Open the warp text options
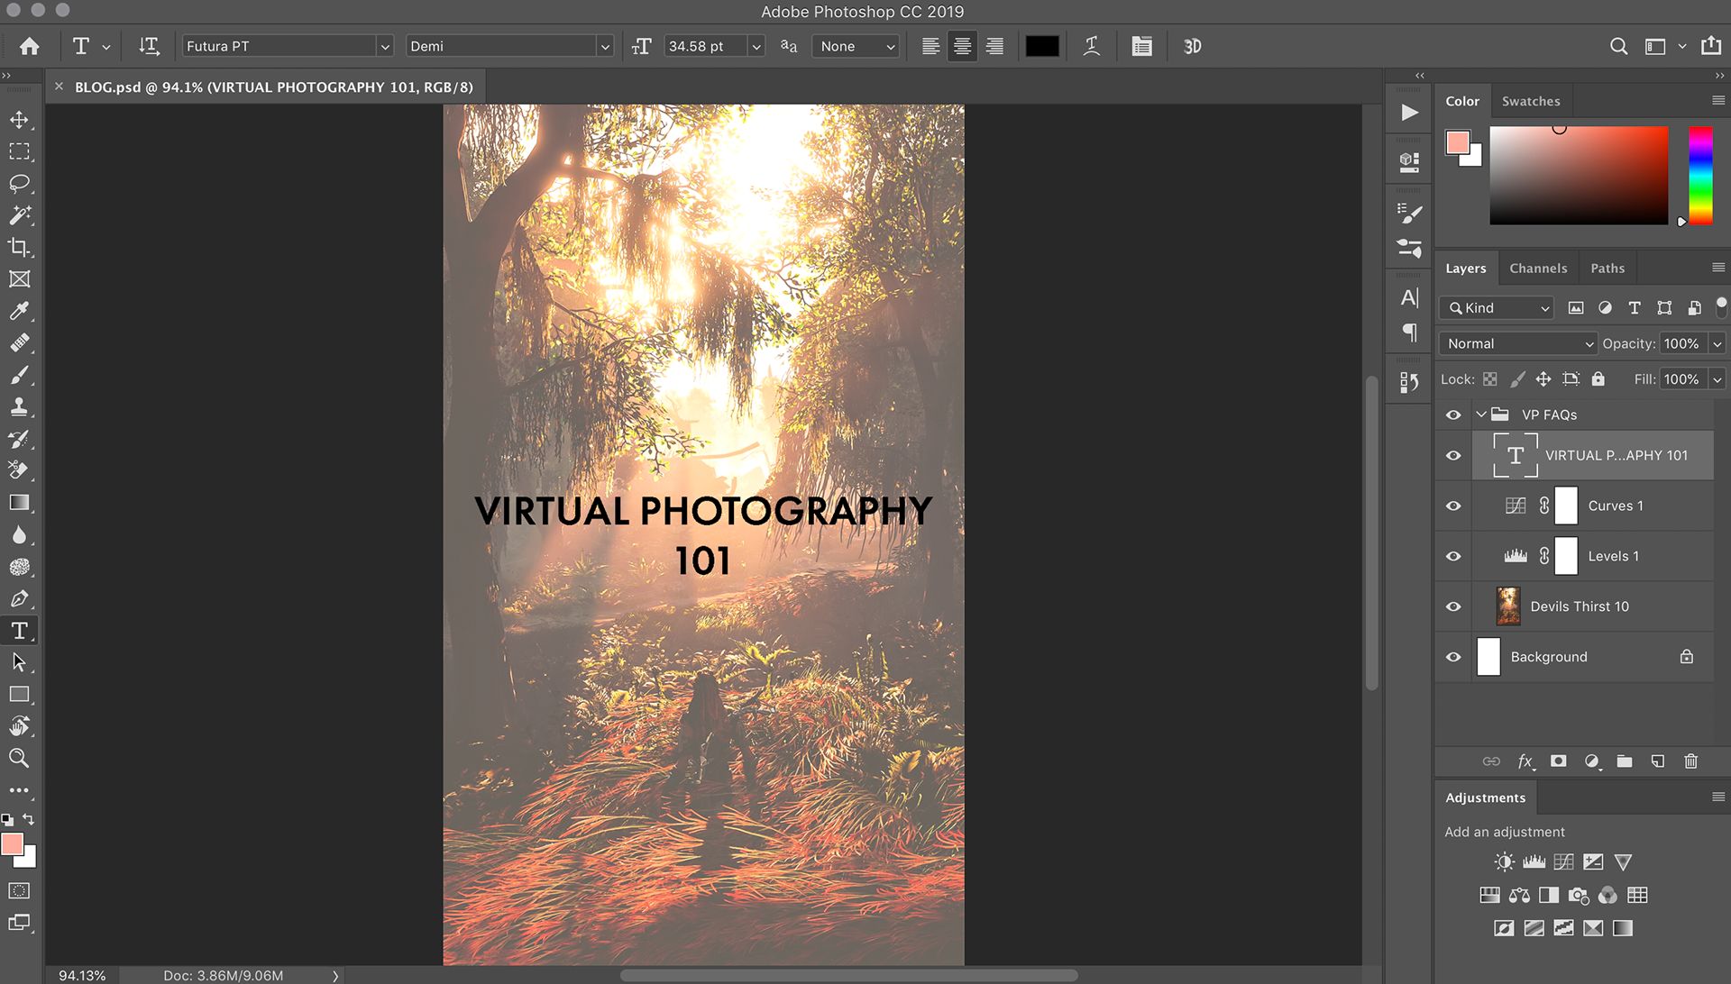1731x984 pixels. (x=1092, y=46)
